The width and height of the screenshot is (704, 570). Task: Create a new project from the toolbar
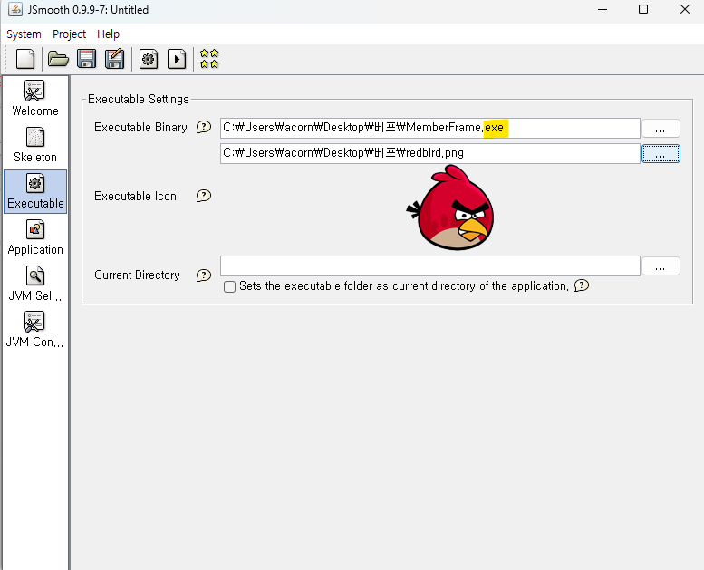point(25,59)
